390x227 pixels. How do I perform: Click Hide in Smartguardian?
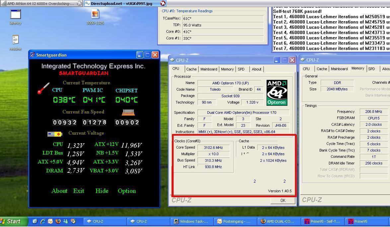pos(102,191)
